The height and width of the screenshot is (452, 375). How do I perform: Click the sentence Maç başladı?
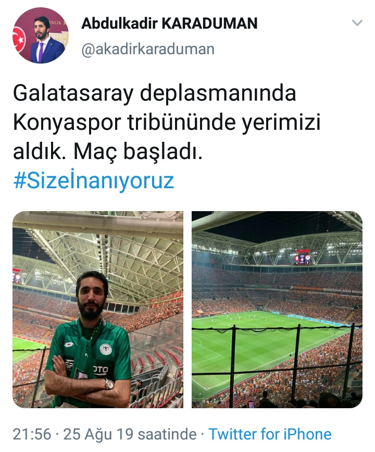138,152
